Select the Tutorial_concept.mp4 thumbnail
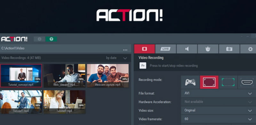Viewport: 256px width, 125px height. click(21, 75)
